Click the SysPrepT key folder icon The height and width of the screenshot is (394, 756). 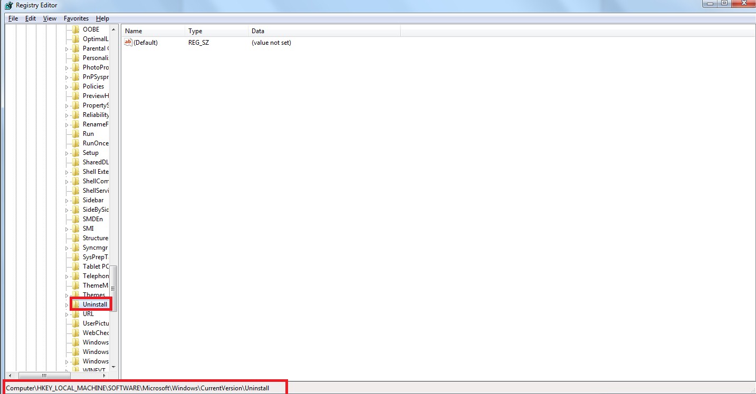[76, 257]
